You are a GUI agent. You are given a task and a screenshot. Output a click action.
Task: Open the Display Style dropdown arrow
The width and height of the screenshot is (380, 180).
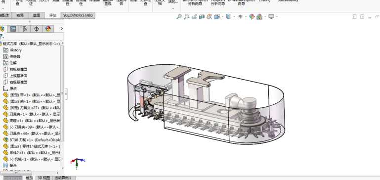234,17
